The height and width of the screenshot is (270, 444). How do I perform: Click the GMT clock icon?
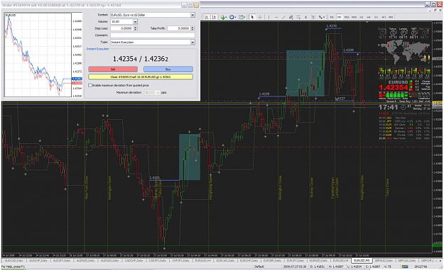pyautogui.click(x=413, y=33)
